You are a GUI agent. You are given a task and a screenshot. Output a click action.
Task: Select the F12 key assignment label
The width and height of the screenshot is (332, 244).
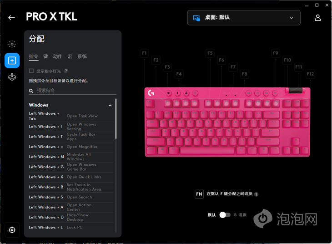311,74
